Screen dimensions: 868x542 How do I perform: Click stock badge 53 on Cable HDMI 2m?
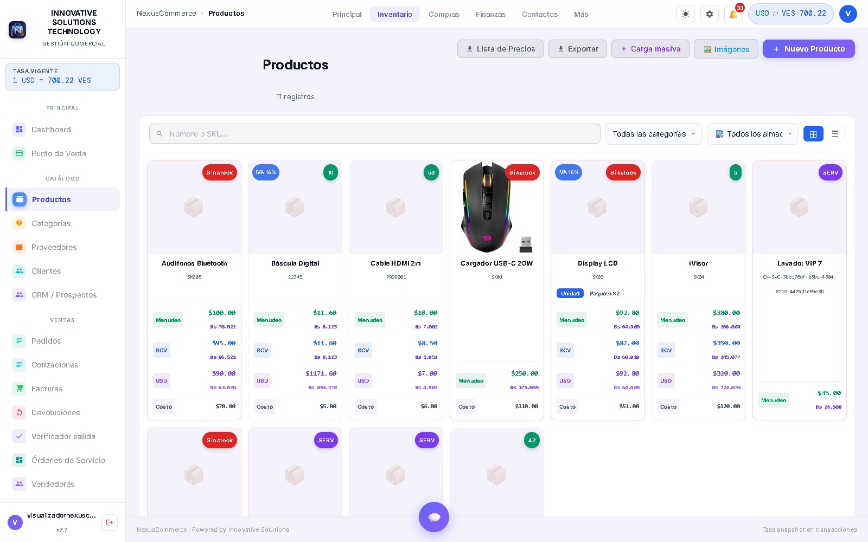[431, 173]
